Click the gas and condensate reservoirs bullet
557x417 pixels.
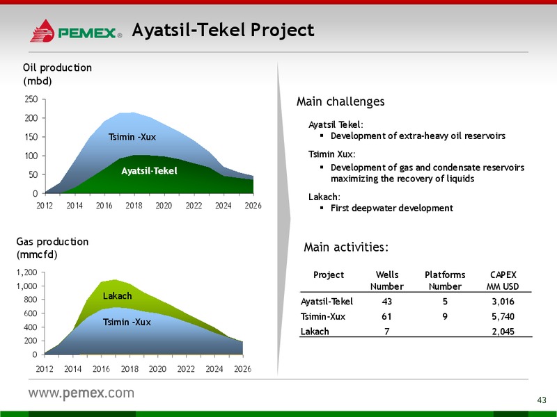(x=427, y=172)
